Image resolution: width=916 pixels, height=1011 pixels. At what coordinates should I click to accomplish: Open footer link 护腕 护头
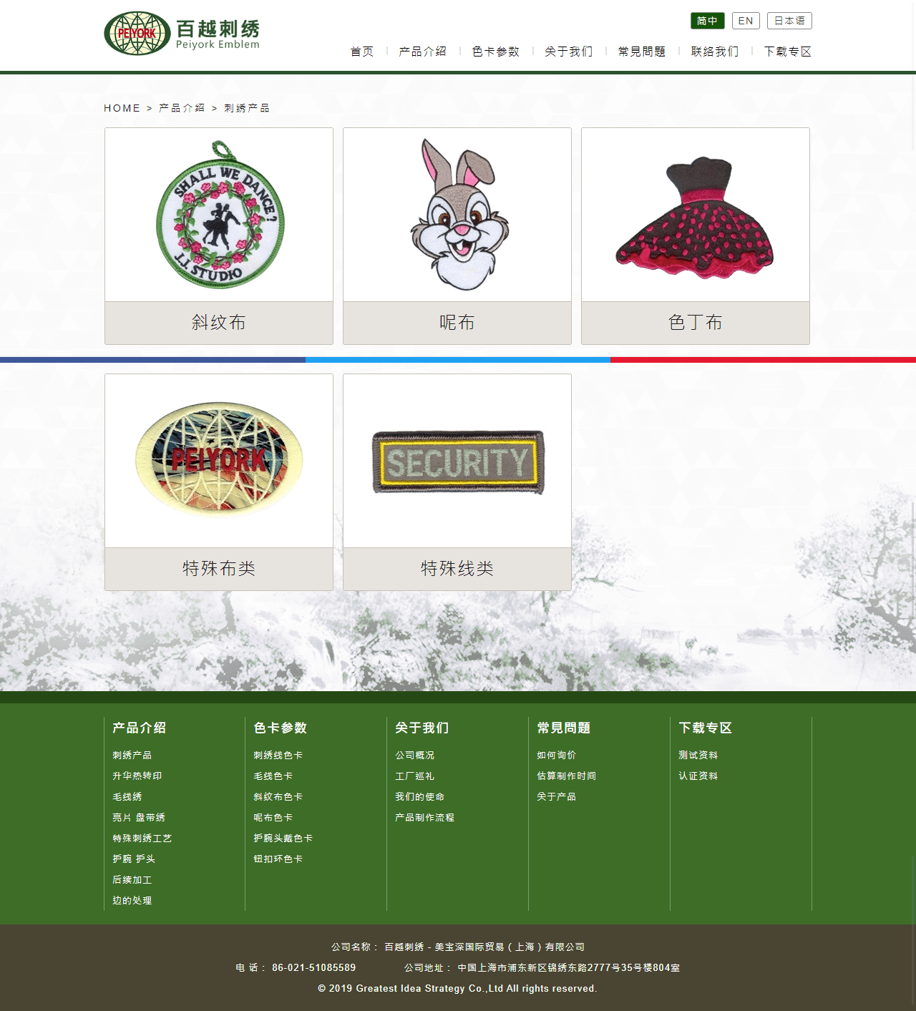coord(134,859)
